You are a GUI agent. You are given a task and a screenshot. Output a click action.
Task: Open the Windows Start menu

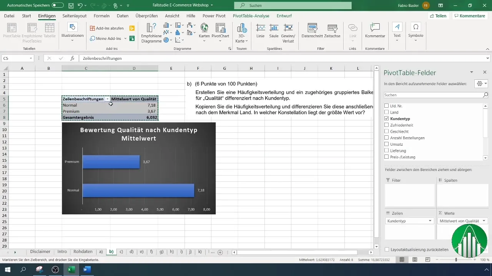pos(8,269)
